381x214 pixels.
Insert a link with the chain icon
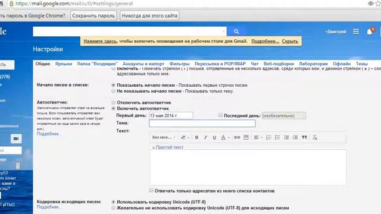click(237, 137)
